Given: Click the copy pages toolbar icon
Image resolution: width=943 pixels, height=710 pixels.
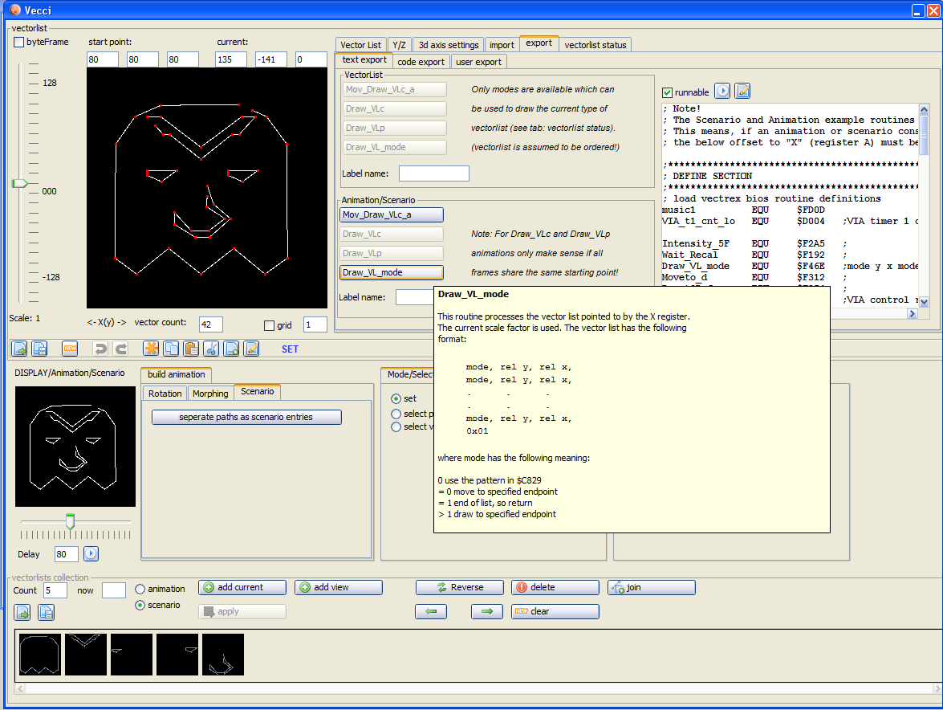Looking at the screenshot, I should point(170,349).
